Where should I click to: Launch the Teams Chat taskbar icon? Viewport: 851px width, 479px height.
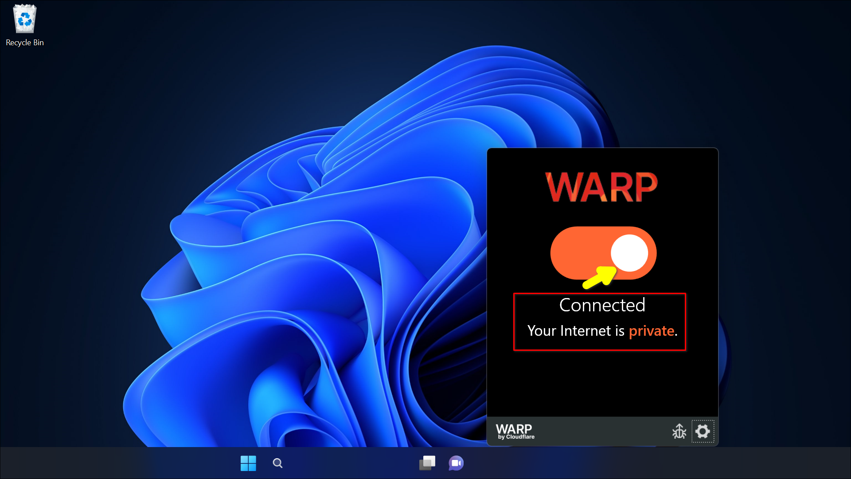click(456, 463)
